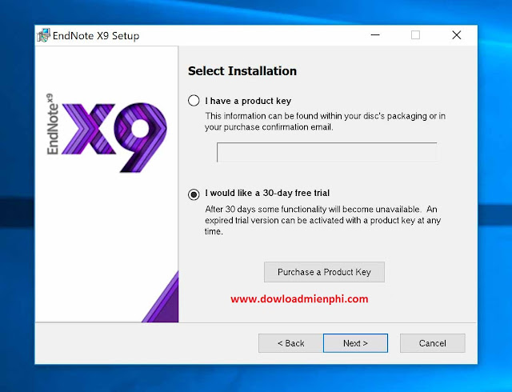This screenshot has width=512, height=392.
Task: Click the "Select Installation" heading
Action: click(242, 71)
